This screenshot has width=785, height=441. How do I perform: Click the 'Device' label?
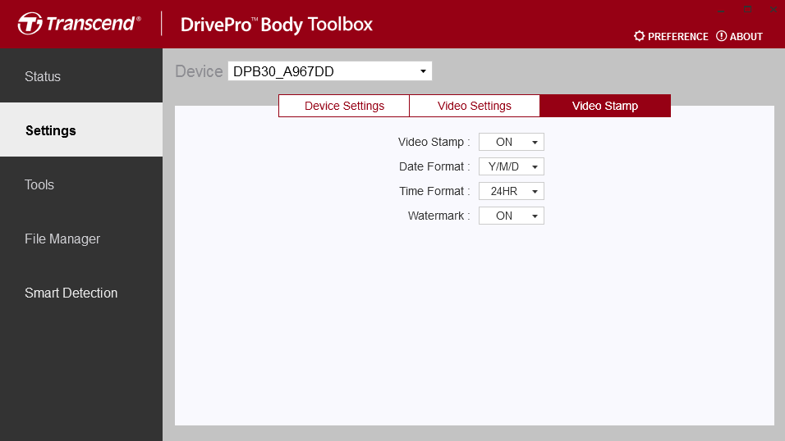pyautogui.click(x=199, y=71)
